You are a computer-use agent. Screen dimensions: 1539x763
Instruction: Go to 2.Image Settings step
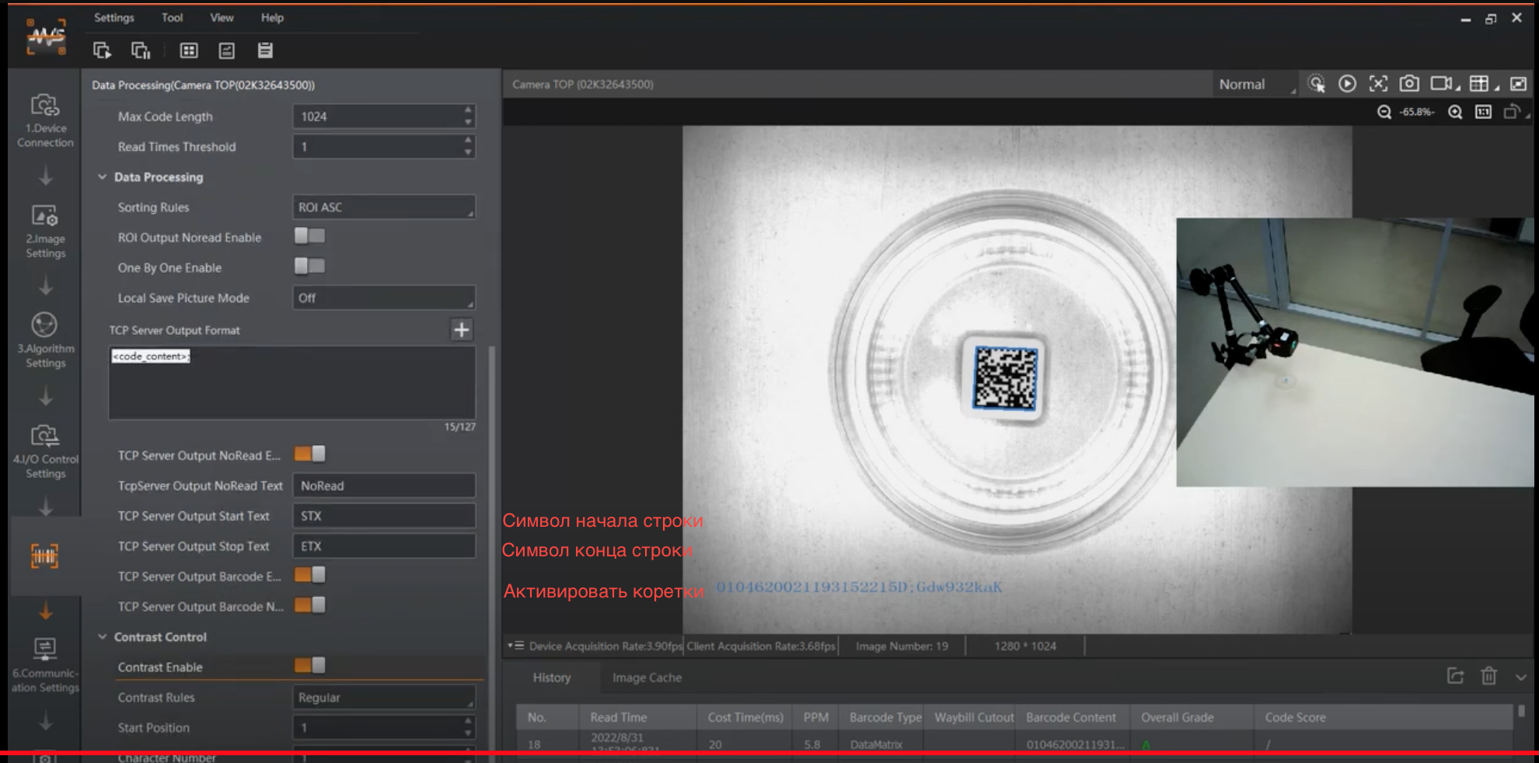45,232
